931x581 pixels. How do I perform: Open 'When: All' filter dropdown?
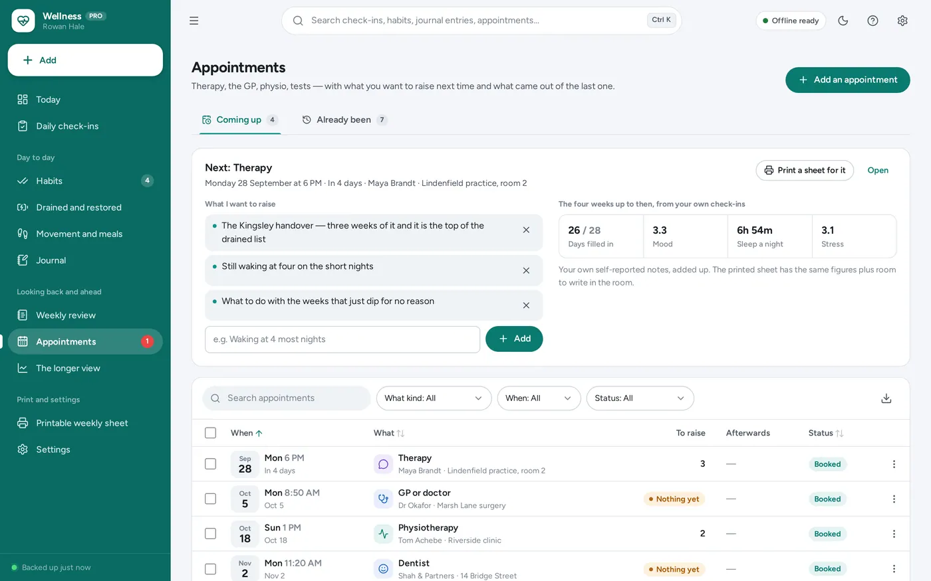click(539, 398)
